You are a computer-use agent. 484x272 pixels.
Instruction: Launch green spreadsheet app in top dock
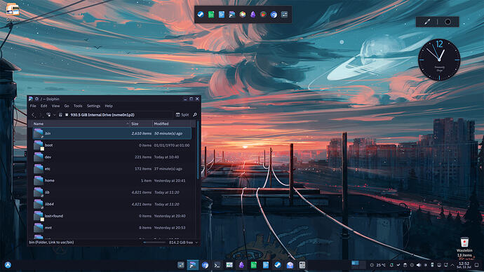211,15
